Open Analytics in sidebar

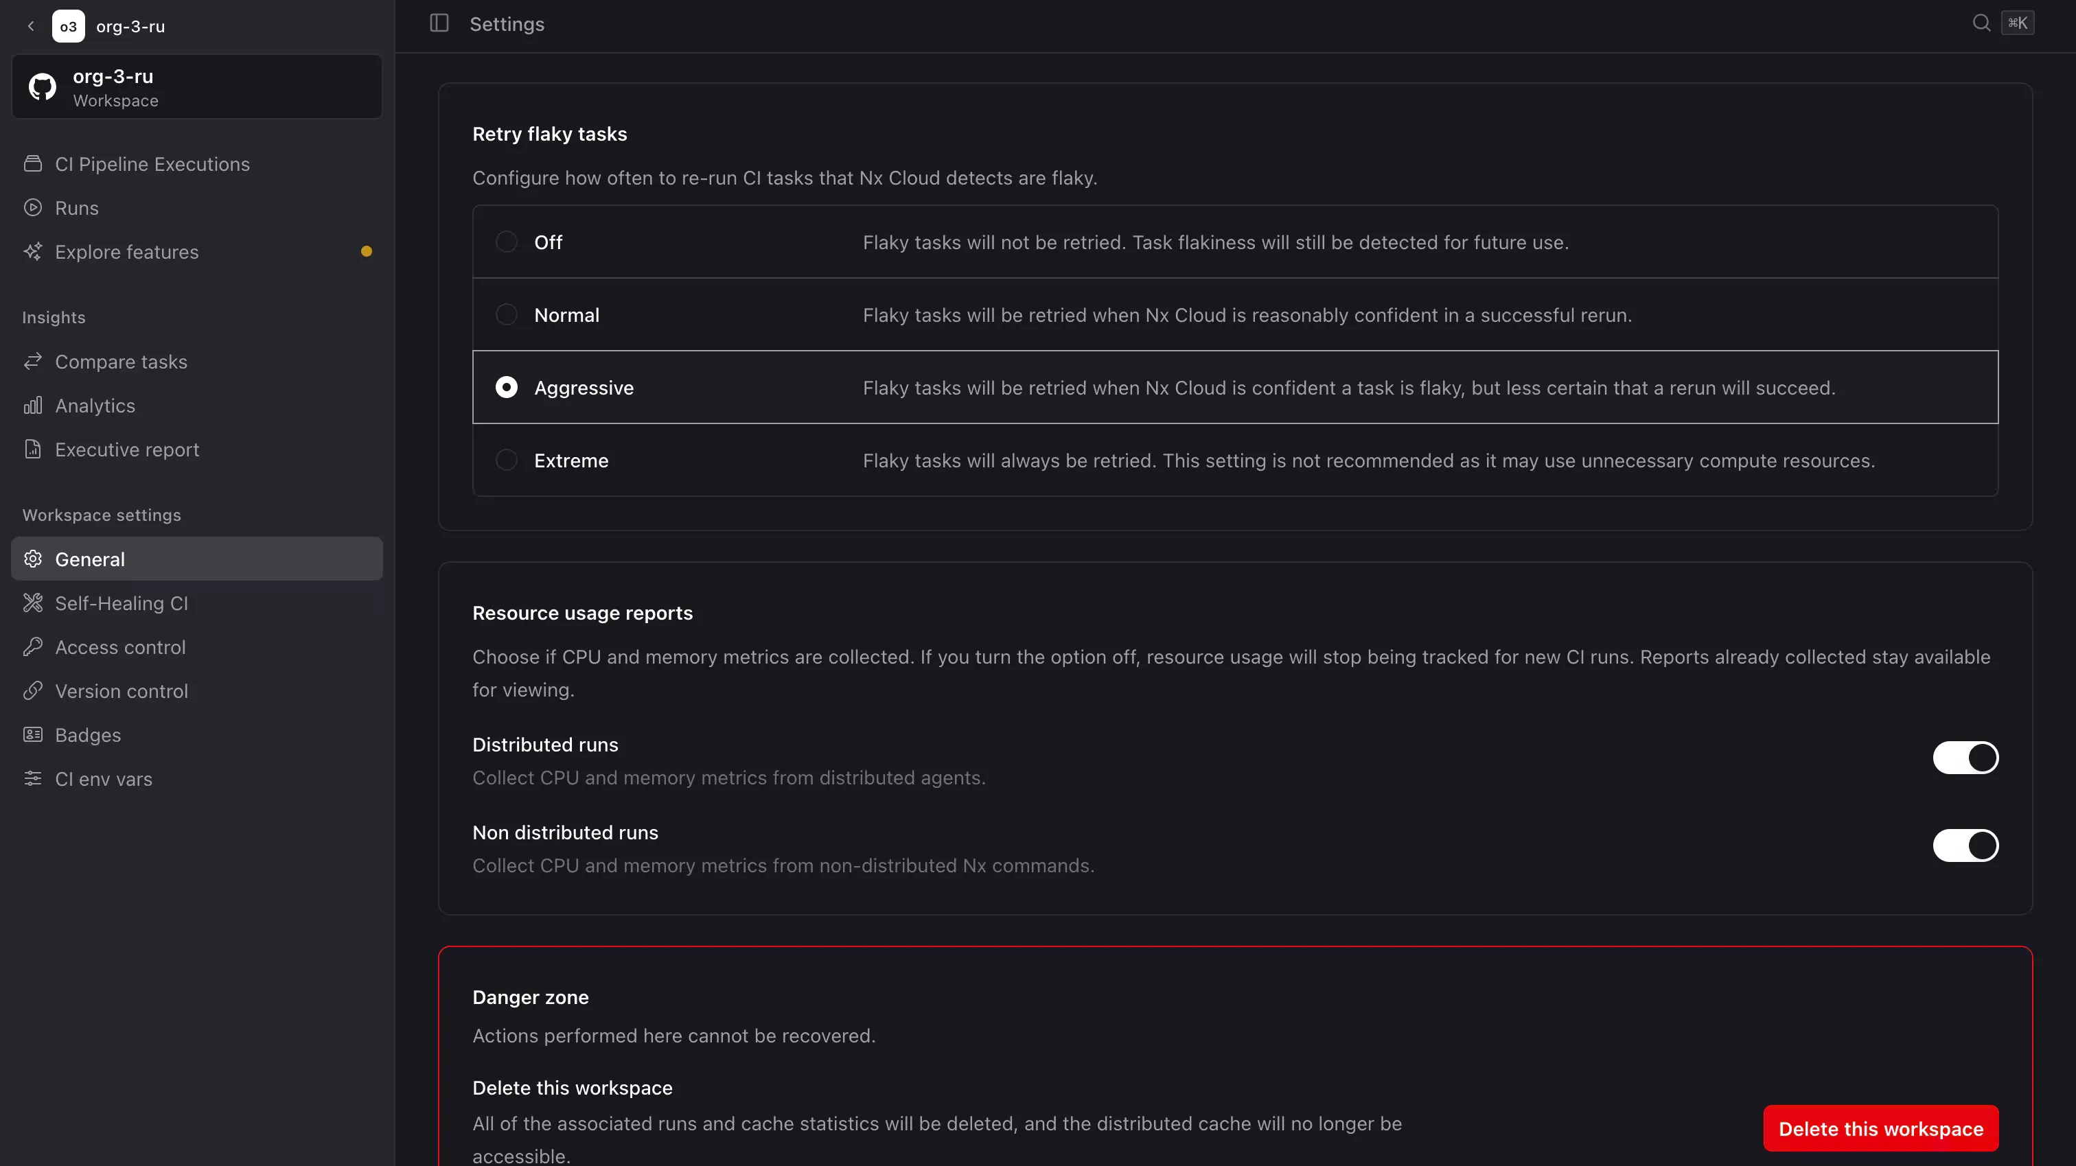click(196, 406)
